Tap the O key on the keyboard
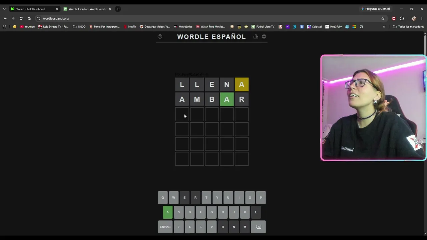The height and width of the screenshot is (240, 427). click(x=250, y=198)
